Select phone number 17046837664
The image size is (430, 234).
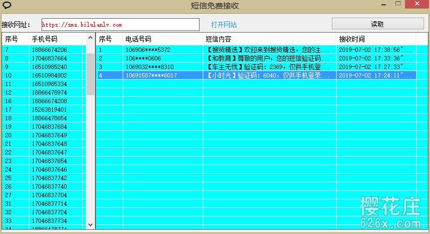coord(50,58)
